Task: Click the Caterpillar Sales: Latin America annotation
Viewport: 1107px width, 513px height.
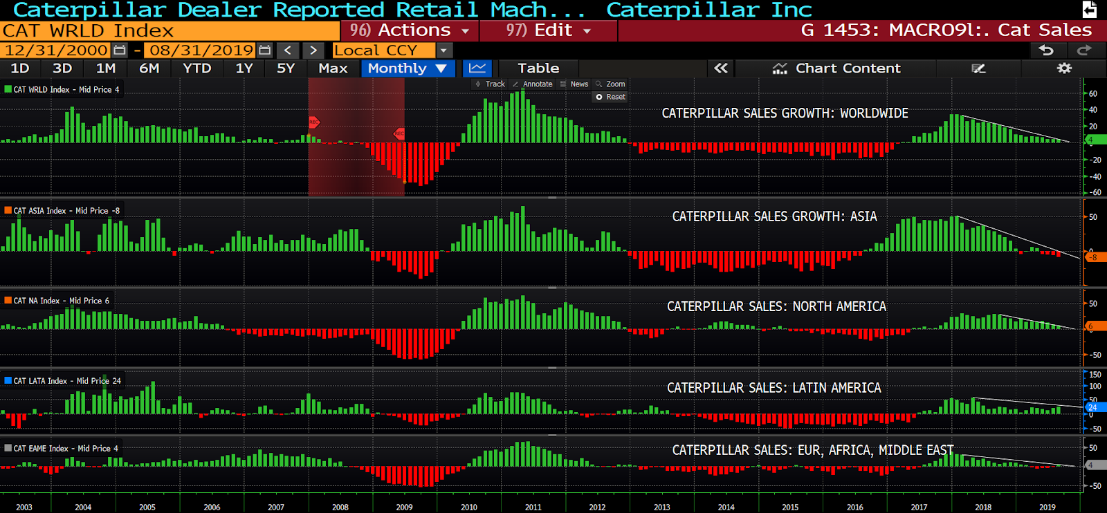Action: pos(774,388)
